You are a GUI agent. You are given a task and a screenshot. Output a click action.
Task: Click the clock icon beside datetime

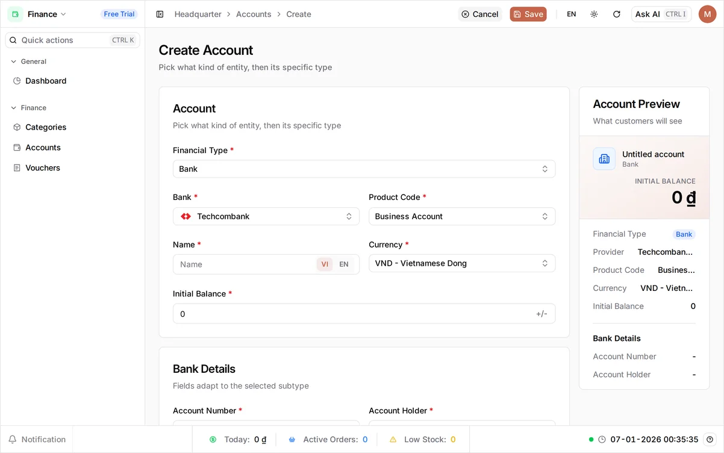(602, 440)
